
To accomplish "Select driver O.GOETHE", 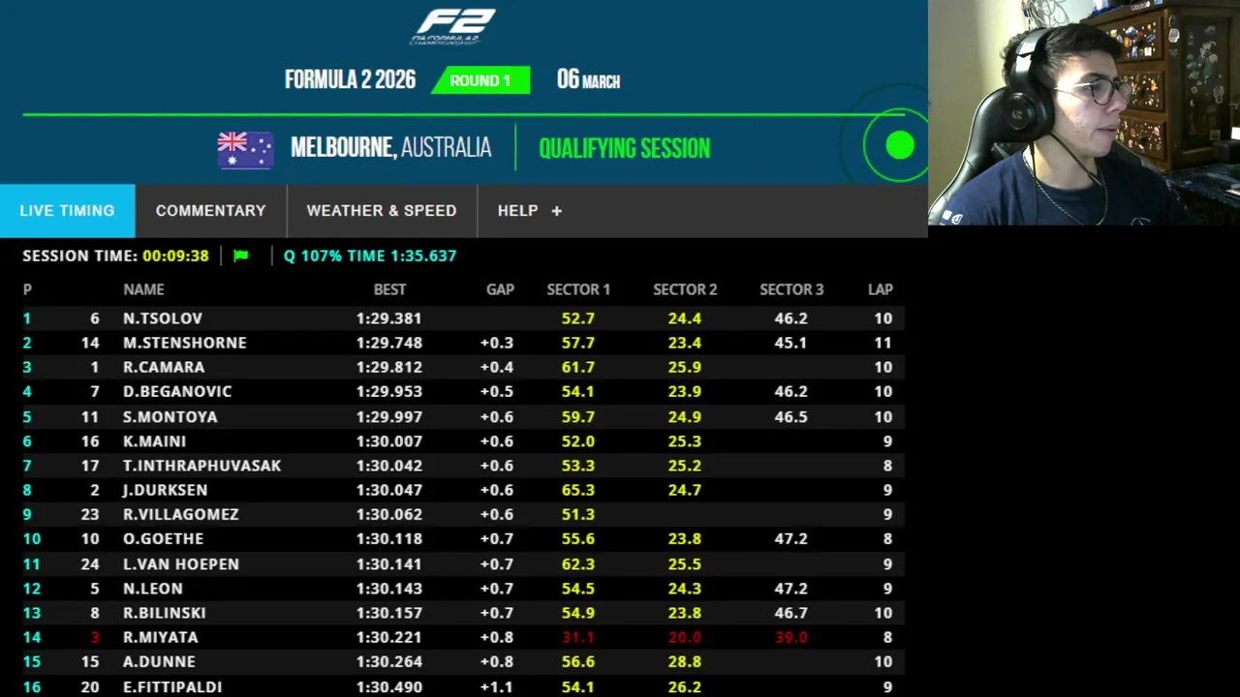I will [x=164, y=538].
